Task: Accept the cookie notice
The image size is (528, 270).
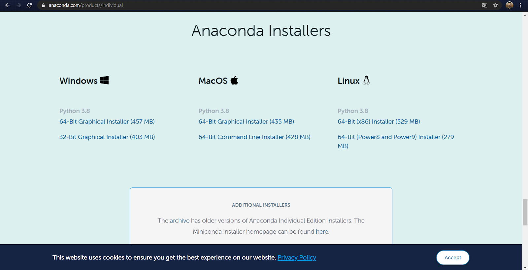Action: coord(453,257)
